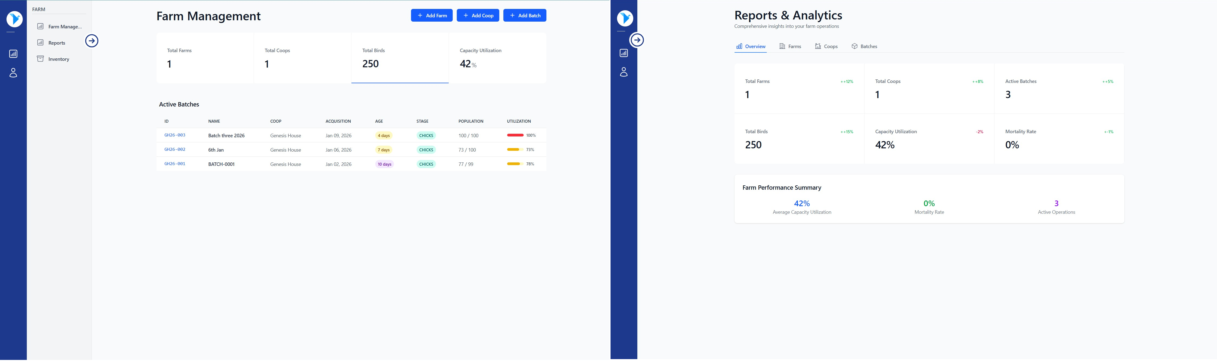Open Reports in the sidebar menu
The width and height of the screenshot is (1217, 361).
point(56,43)
